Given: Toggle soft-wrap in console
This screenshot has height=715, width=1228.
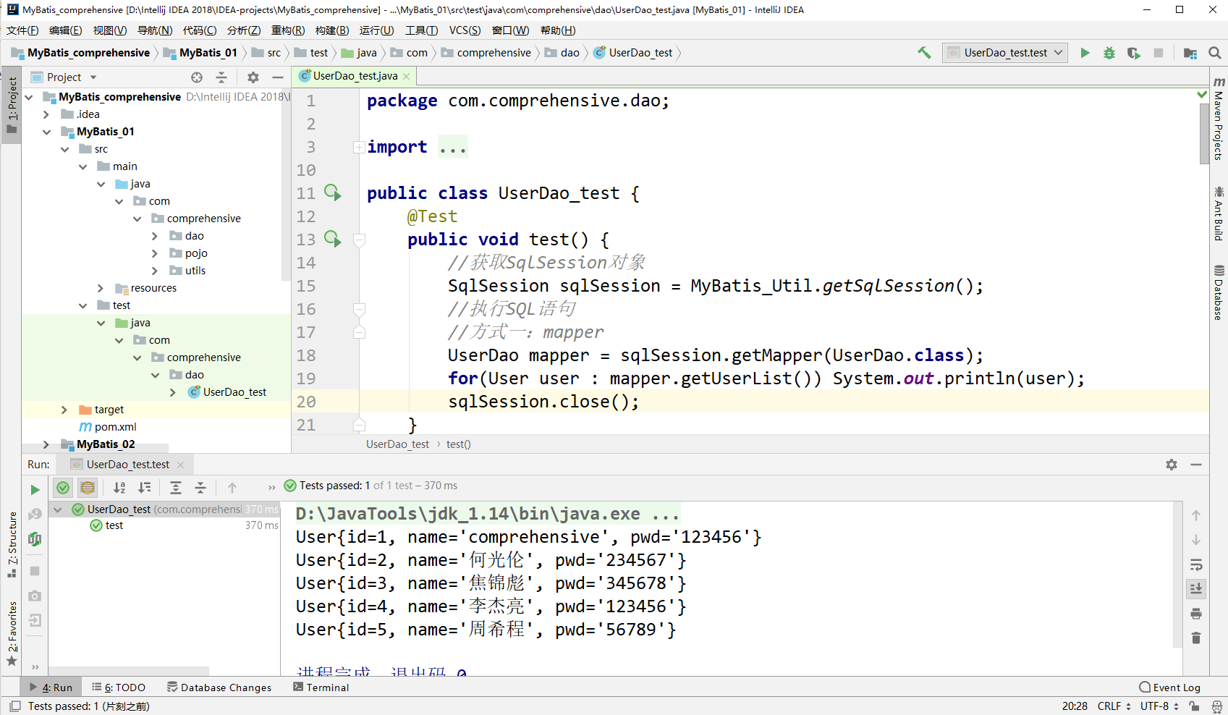Looking at the screenshot, I should [1196, 564].
